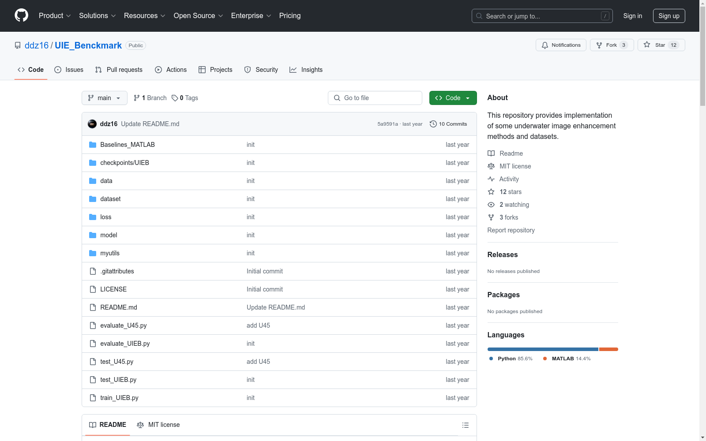Image resolution: width=706 pixels, height=441 pixels.
Task: Open the main branch selector dropdown
Action: (x=105, y=98)
